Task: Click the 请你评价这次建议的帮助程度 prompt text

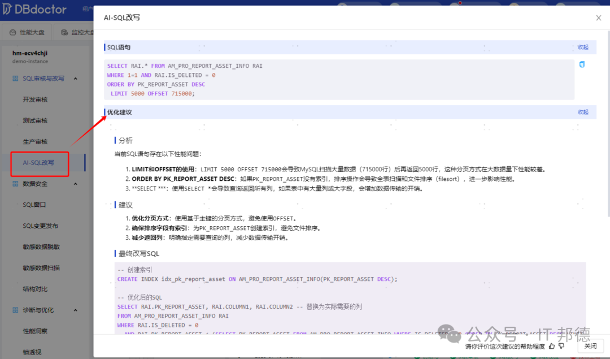Action: click(505, 347)
